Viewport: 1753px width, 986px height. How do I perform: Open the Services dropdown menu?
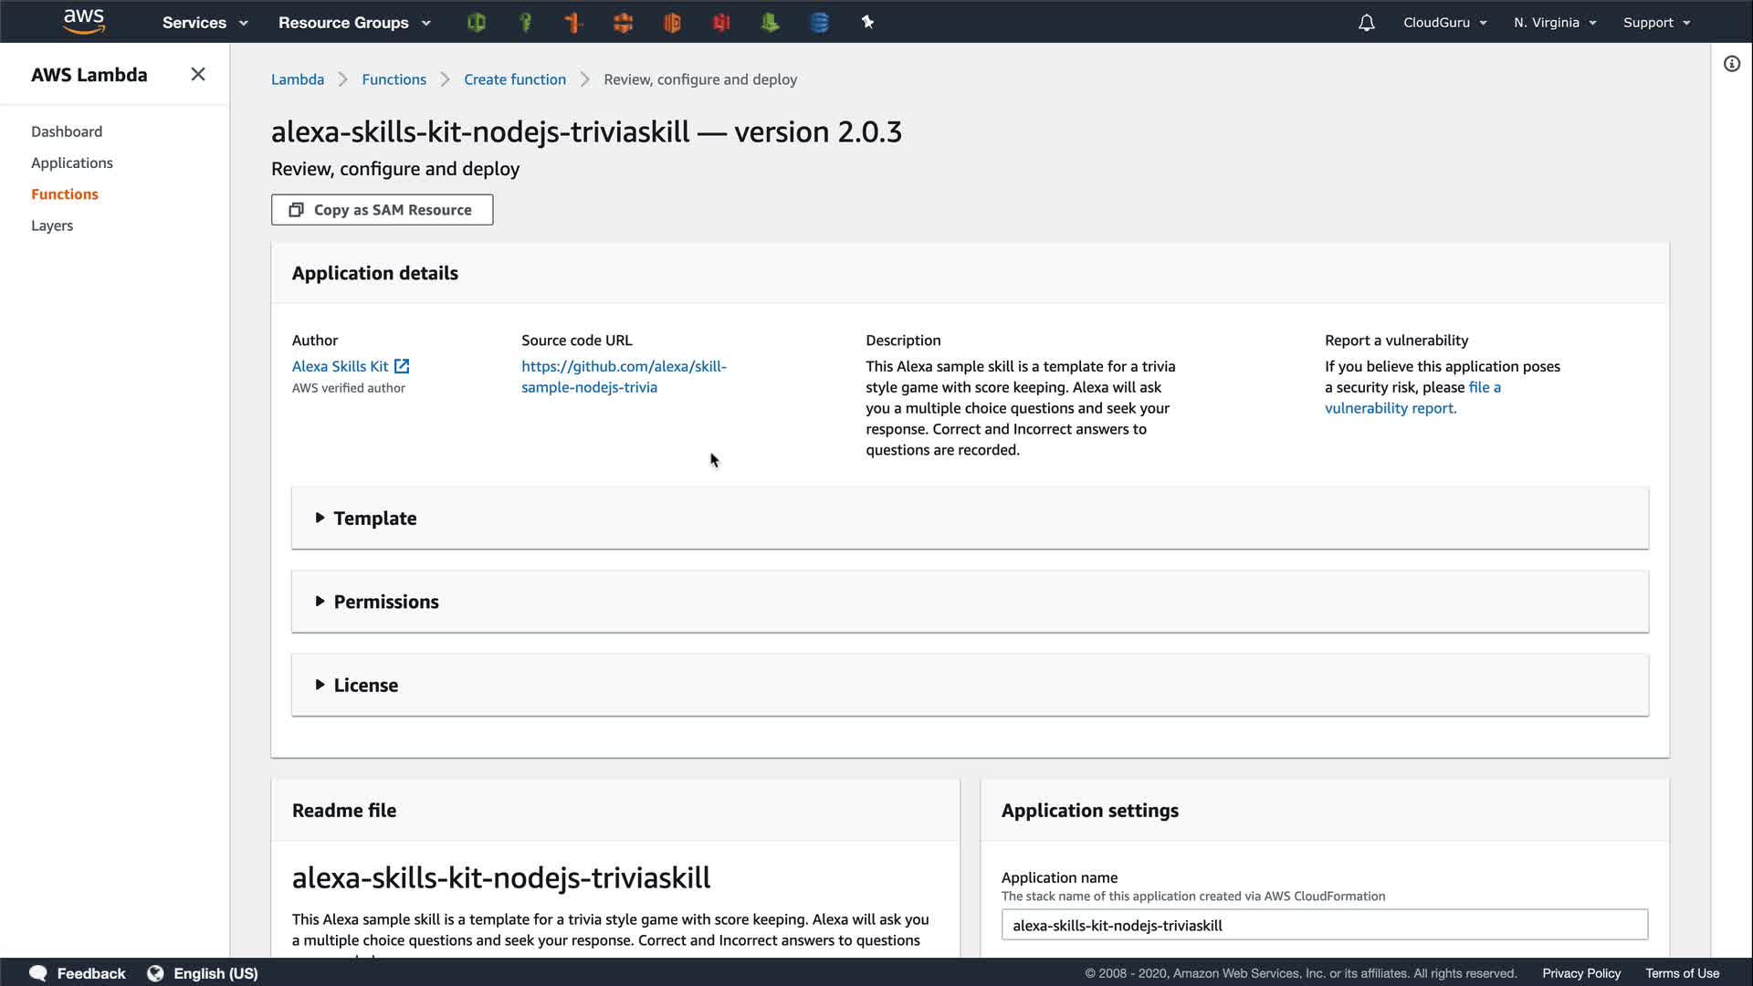[205, 23]
